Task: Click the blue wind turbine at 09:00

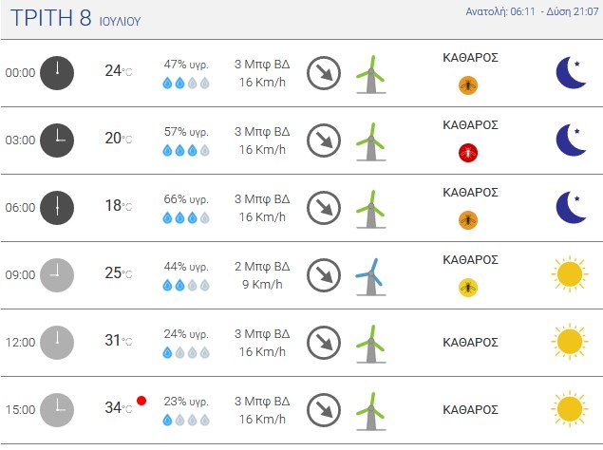Action: pyautogui.click(x=370, y=277)
